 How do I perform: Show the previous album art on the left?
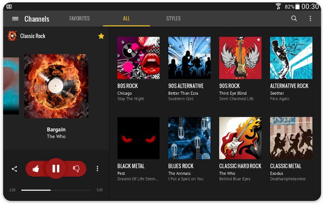tap(11, 86)
